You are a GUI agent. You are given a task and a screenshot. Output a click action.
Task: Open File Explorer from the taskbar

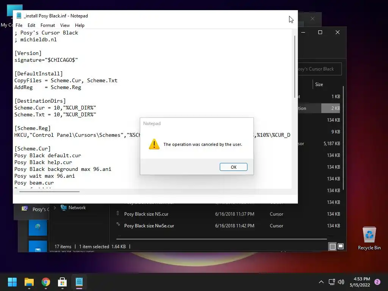click(29, 282)
